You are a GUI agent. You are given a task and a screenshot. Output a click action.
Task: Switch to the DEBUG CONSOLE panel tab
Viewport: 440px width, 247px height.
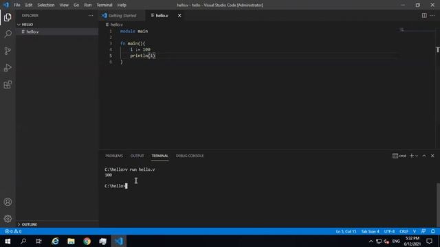point(190,156)
